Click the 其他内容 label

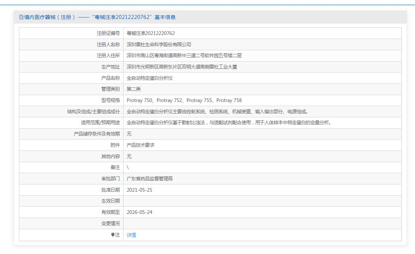coord(110,156)
